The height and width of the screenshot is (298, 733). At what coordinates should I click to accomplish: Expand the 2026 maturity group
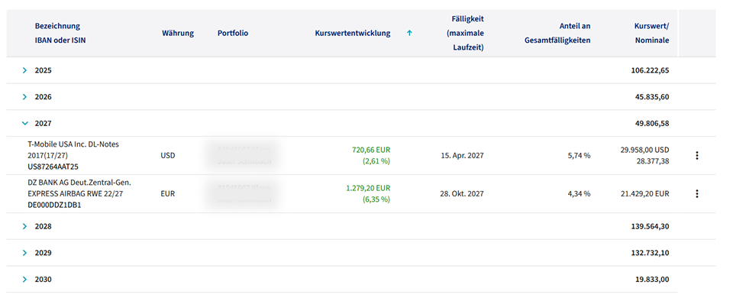pyautogui.click(x=24, y=97)
